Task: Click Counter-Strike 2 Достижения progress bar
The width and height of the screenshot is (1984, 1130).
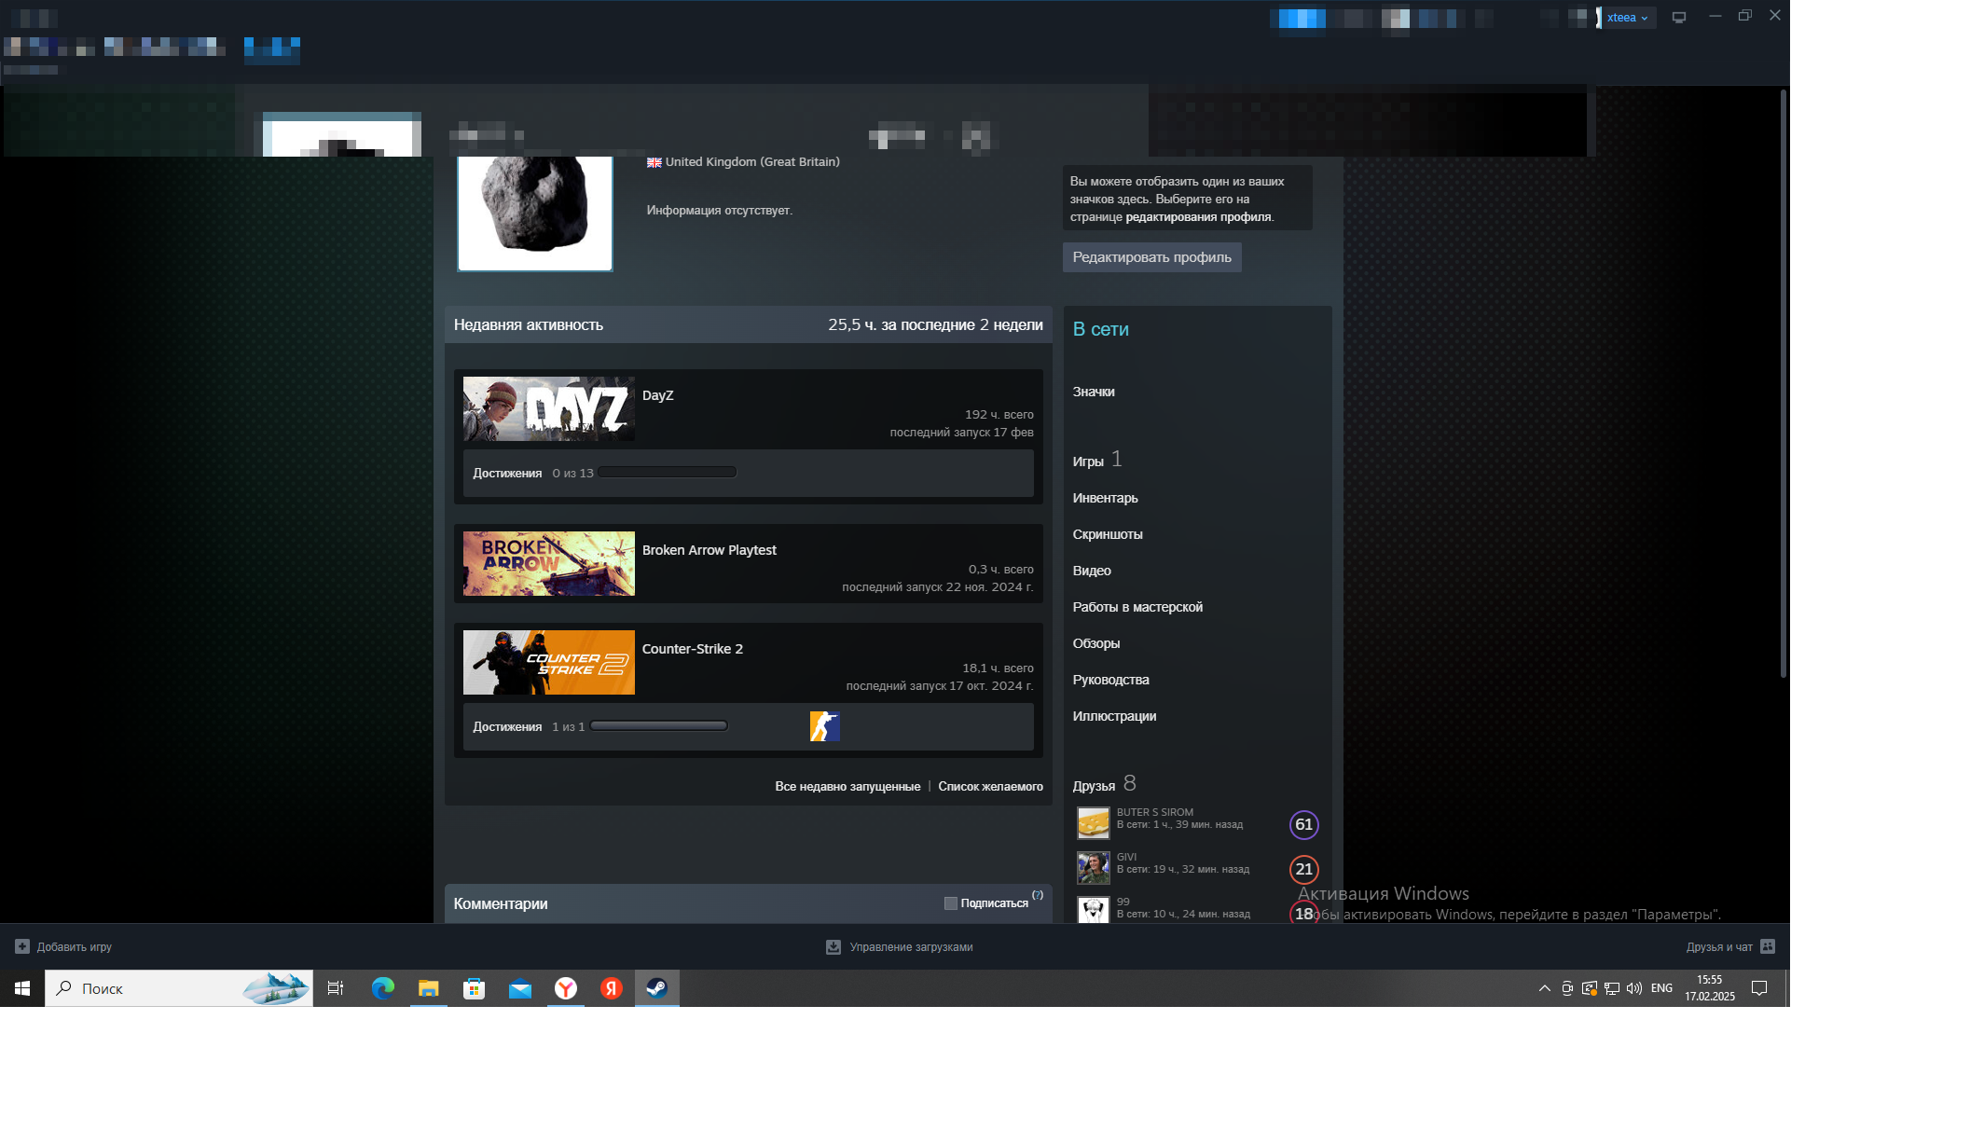Action: coord(658,726)
